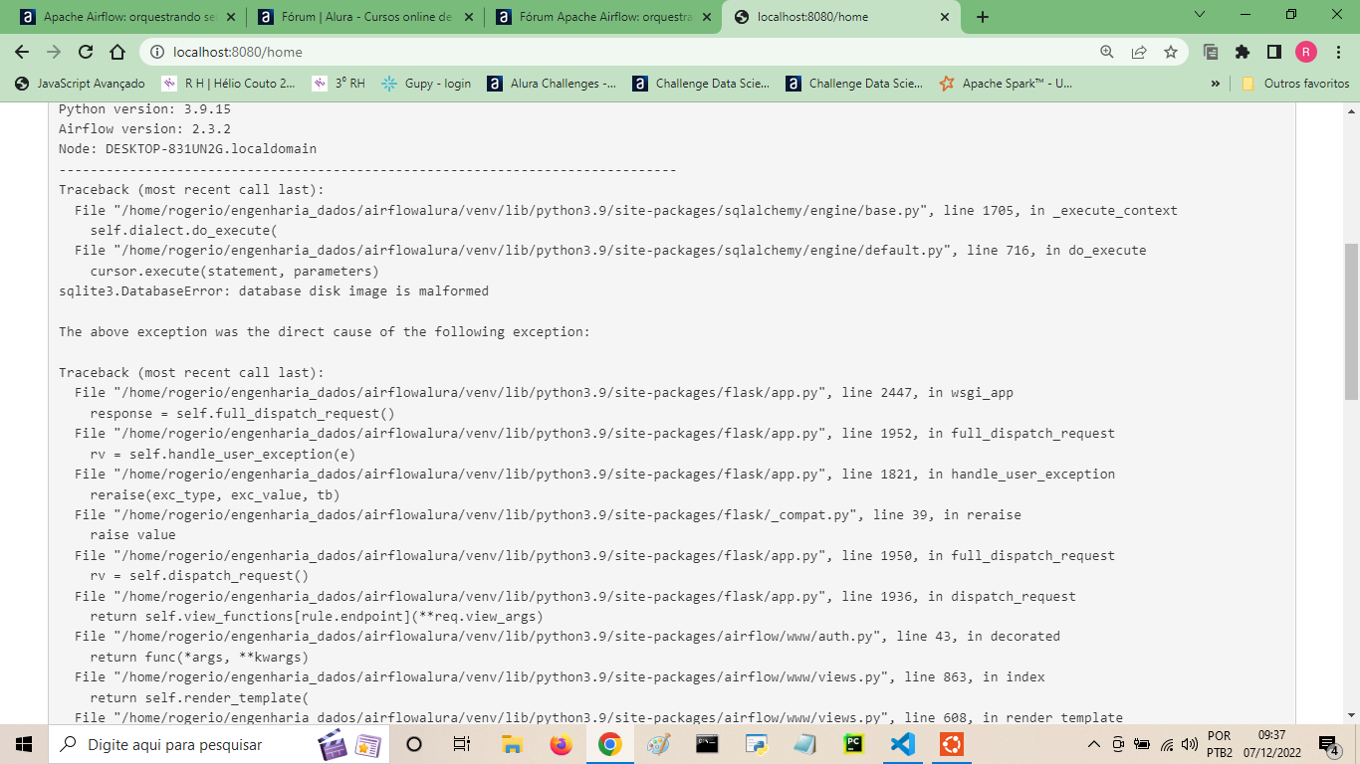The height and width of the screenshot is (764, 1360).
Task: Click the Chrome icon on the taskbar
Action: click(609, 744)
